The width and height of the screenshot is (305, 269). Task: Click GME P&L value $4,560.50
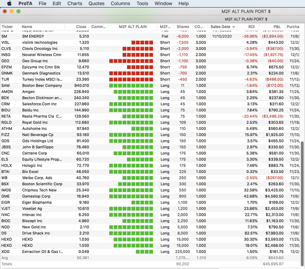pos(274,196)
